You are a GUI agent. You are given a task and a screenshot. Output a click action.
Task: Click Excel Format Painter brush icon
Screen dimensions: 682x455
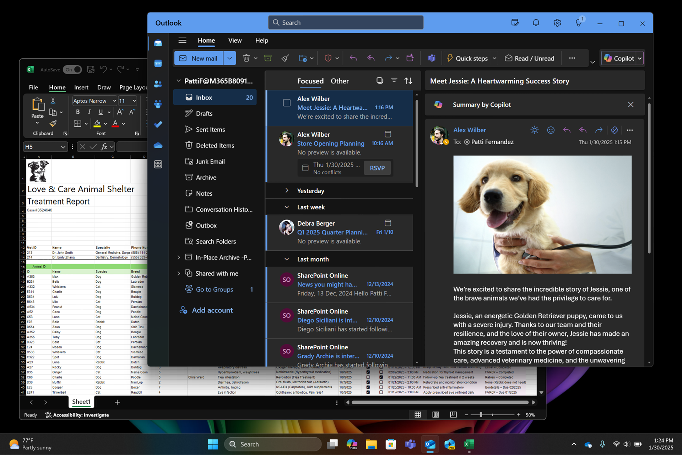point(53,124)
